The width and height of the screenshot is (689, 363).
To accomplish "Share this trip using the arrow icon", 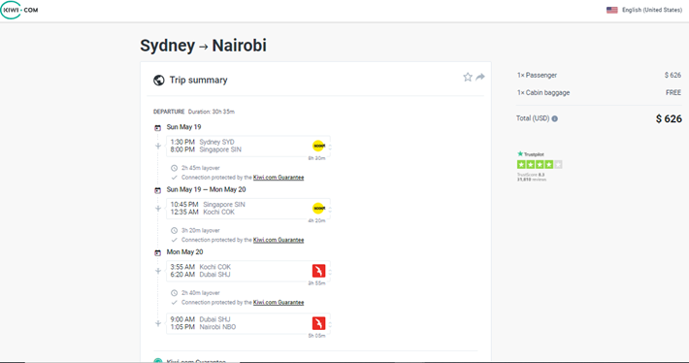I will pyautogui.click(x=480, y=77).
